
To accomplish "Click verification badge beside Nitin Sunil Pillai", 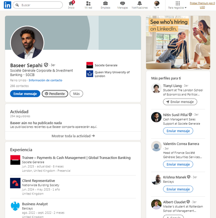I will tap(190, 115).
